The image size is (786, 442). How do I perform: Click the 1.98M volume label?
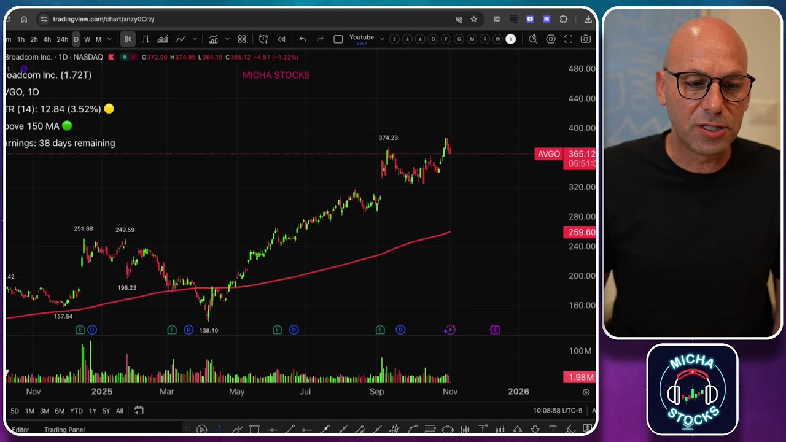[x=580, y=377]
